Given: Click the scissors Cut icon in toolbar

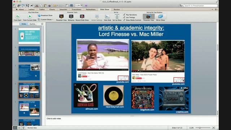Looking at the screenshot, I should tap(37, 6).
